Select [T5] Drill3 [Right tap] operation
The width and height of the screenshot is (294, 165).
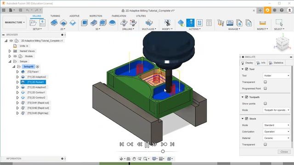(38, 113)
